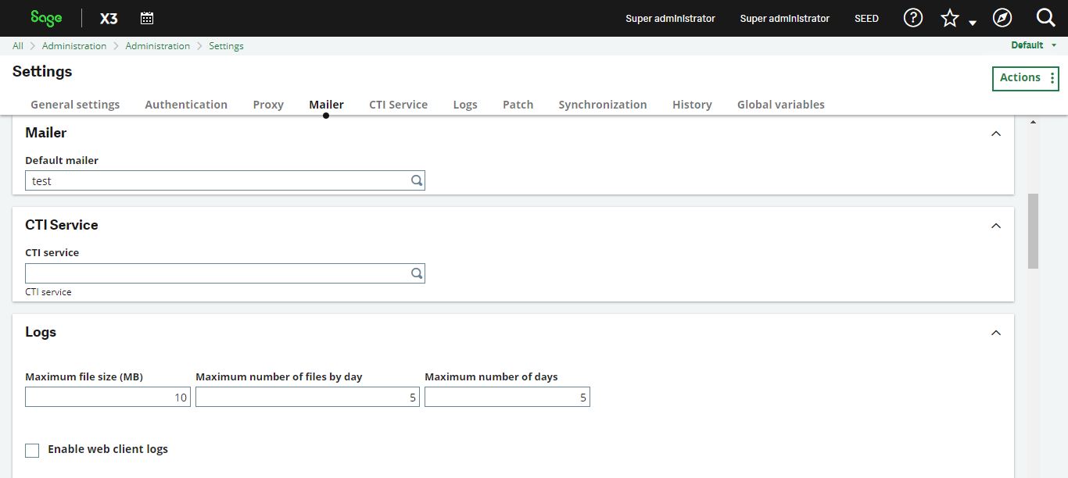Open the CTI service lookup magnifier
The width and height of the screenshot is (1068, 478).
pyautogui.click(x=416, y=273)
